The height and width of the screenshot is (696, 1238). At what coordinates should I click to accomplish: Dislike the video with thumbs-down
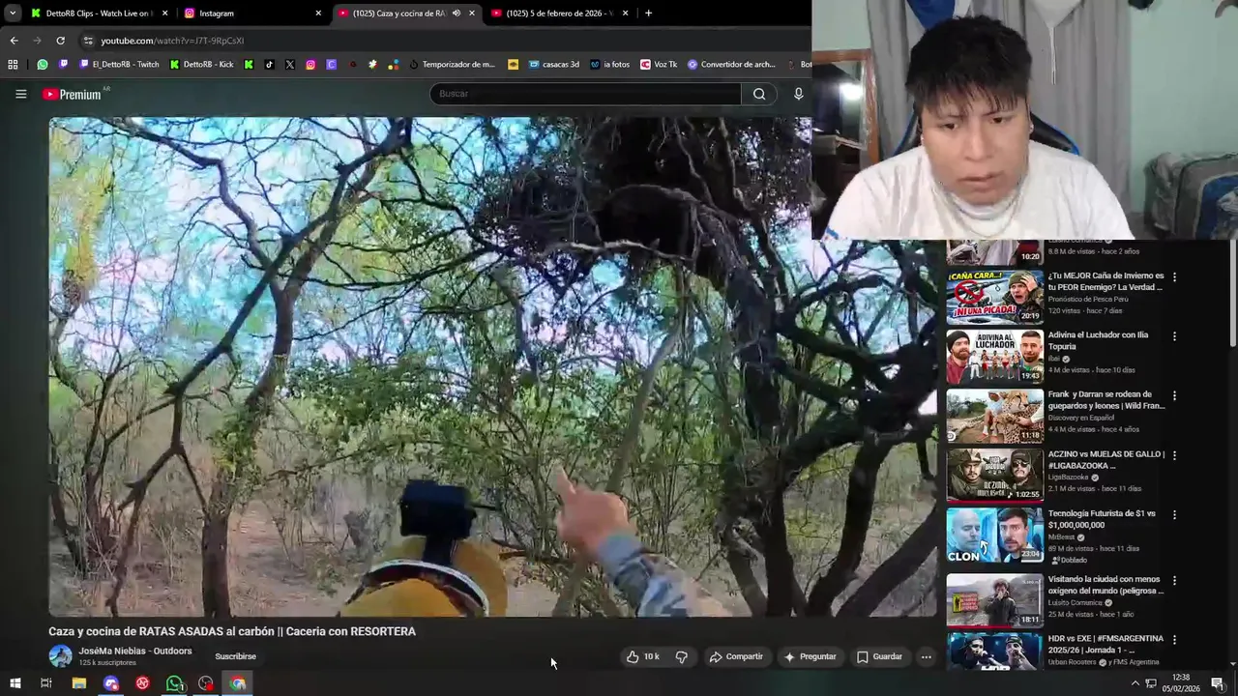[681, 656]
